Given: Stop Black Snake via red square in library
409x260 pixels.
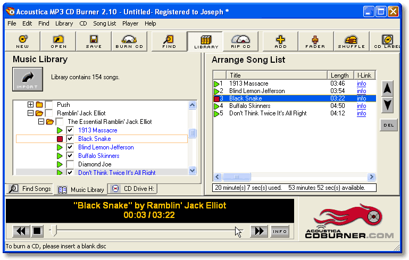Looking at the screenshot, I should tap(60, 139).
